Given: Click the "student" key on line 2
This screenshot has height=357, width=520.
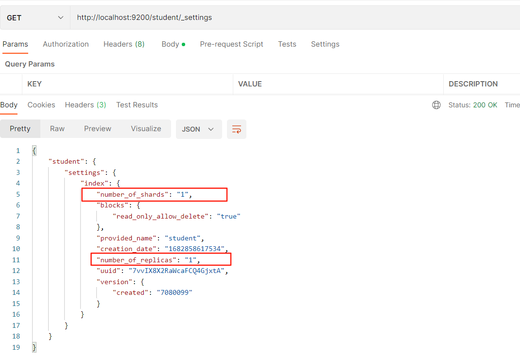Looking at the screenshot, I should (x=66, y=161).
